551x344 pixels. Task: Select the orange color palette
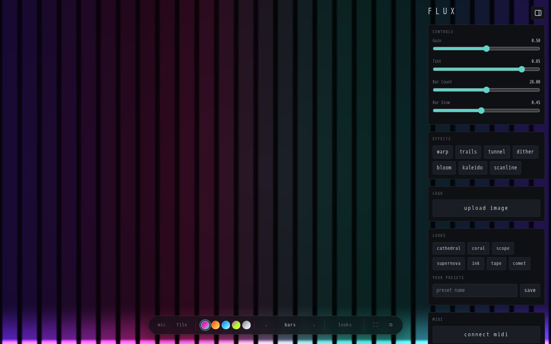pyautogui.click(x=216, y=325)
